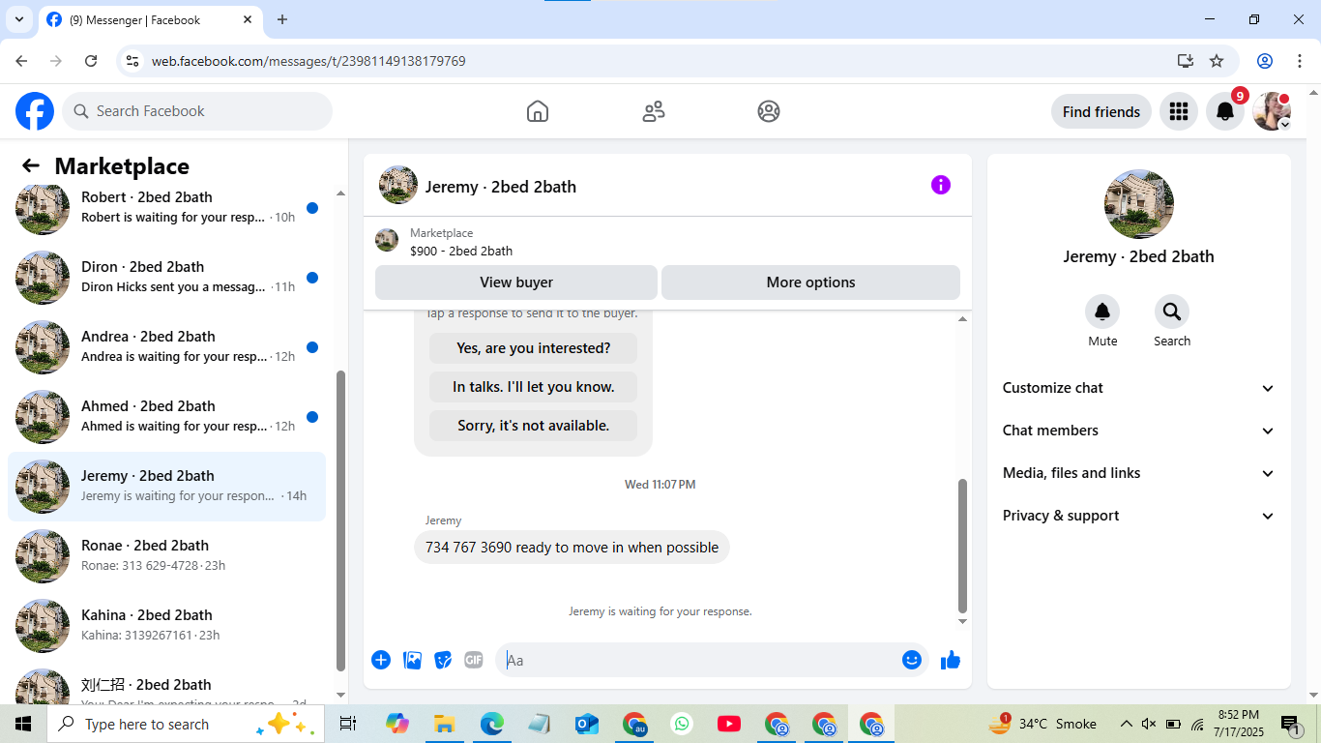
Task: Open the weather widget showing 34°C Smoke
Action: click(x=1042, y=724)
